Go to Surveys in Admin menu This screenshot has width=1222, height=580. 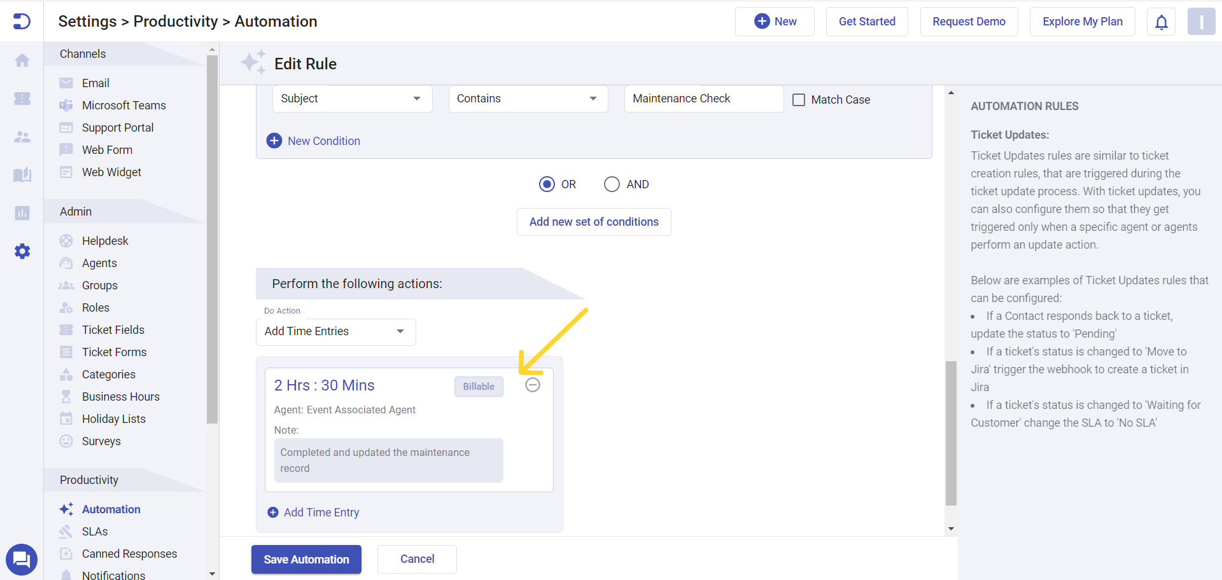(x=102, y=441)
